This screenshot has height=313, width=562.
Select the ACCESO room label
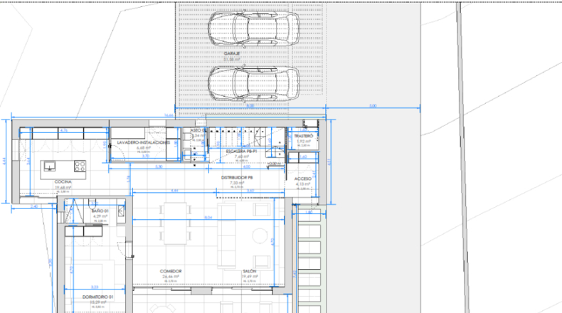click(303, 179)
